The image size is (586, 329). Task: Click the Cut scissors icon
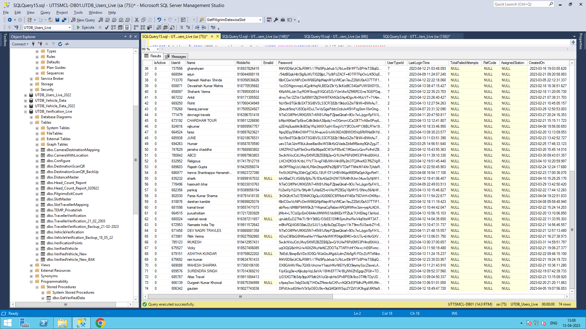[137, 20]
